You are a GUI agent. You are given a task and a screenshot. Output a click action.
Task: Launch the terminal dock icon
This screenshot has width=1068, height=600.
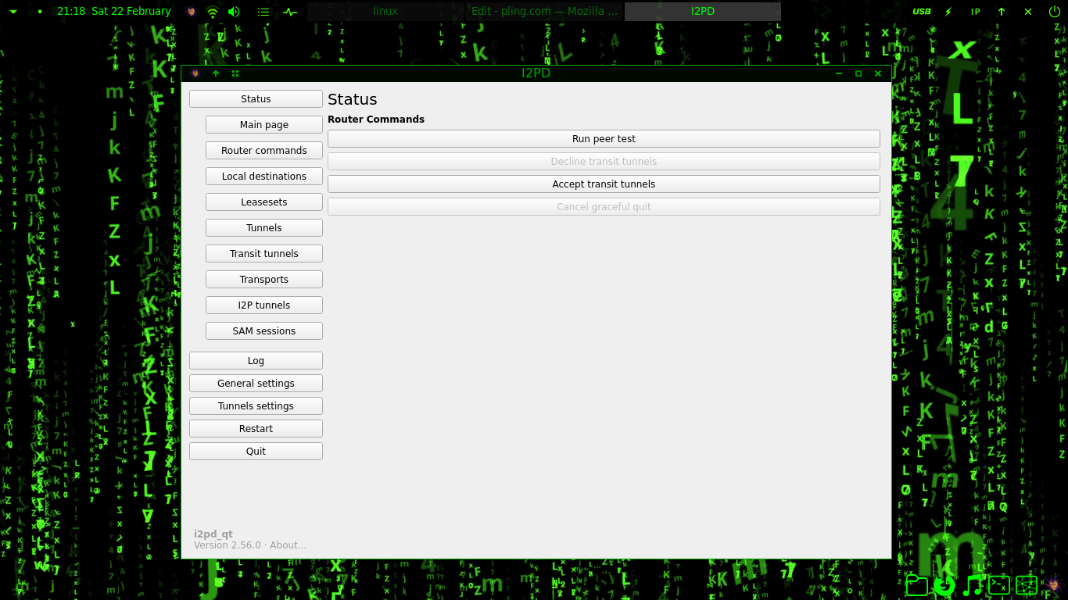tap(999, 585)
